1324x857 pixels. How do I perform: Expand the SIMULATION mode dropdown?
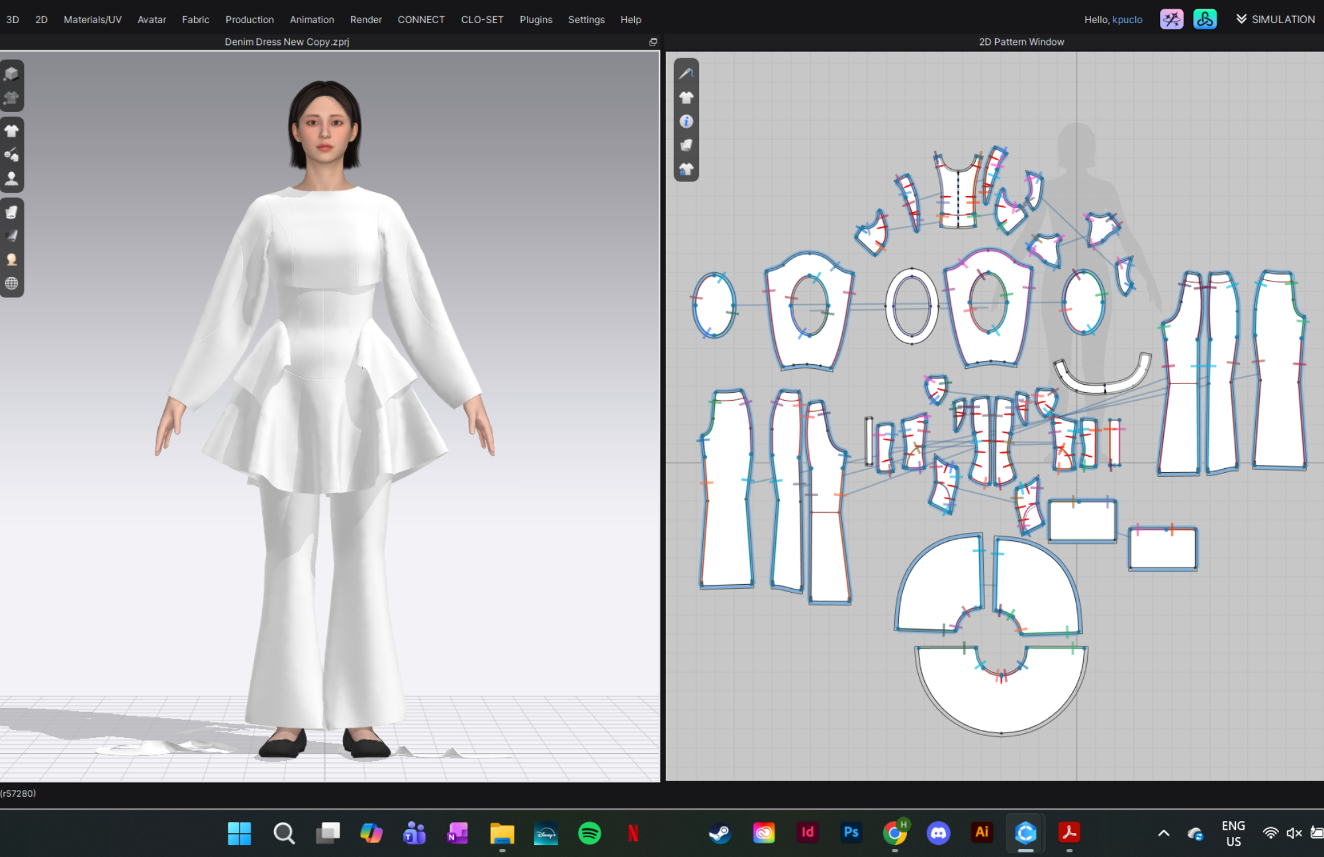point(1274,19)
